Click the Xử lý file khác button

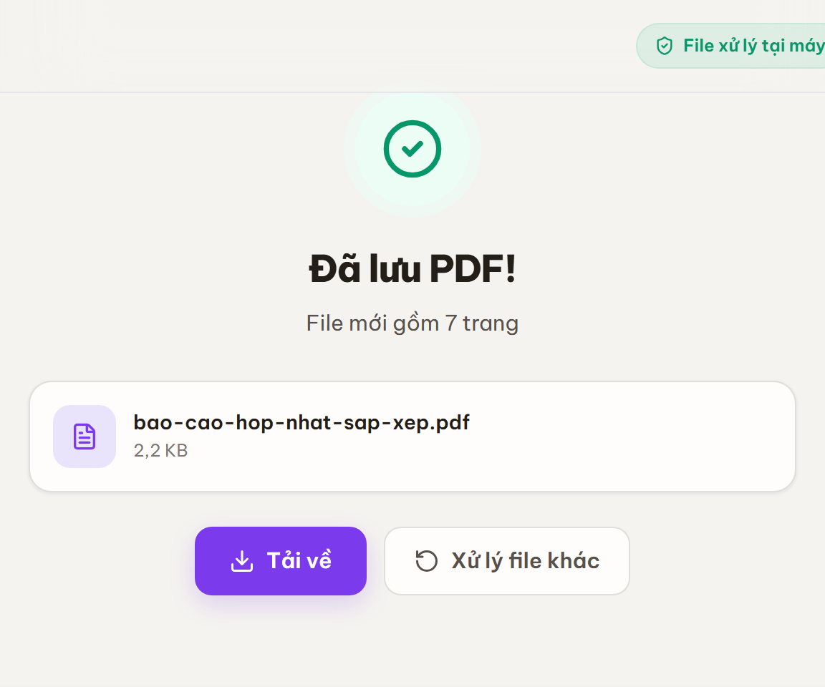(x=507, y=561)
